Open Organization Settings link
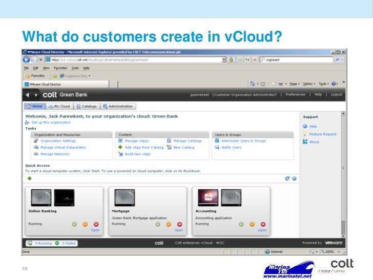 pyautogui.click(x=58, y=141)
